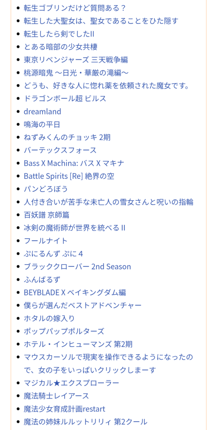Select the パンどろぼう link
This screenshot has height=430, width=217.
(46, 189)
